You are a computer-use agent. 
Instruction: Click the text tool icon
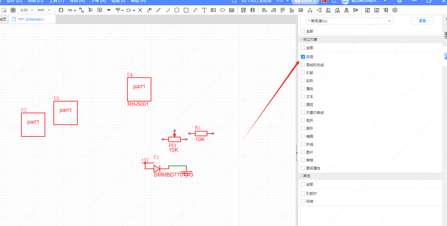point(204,10)
